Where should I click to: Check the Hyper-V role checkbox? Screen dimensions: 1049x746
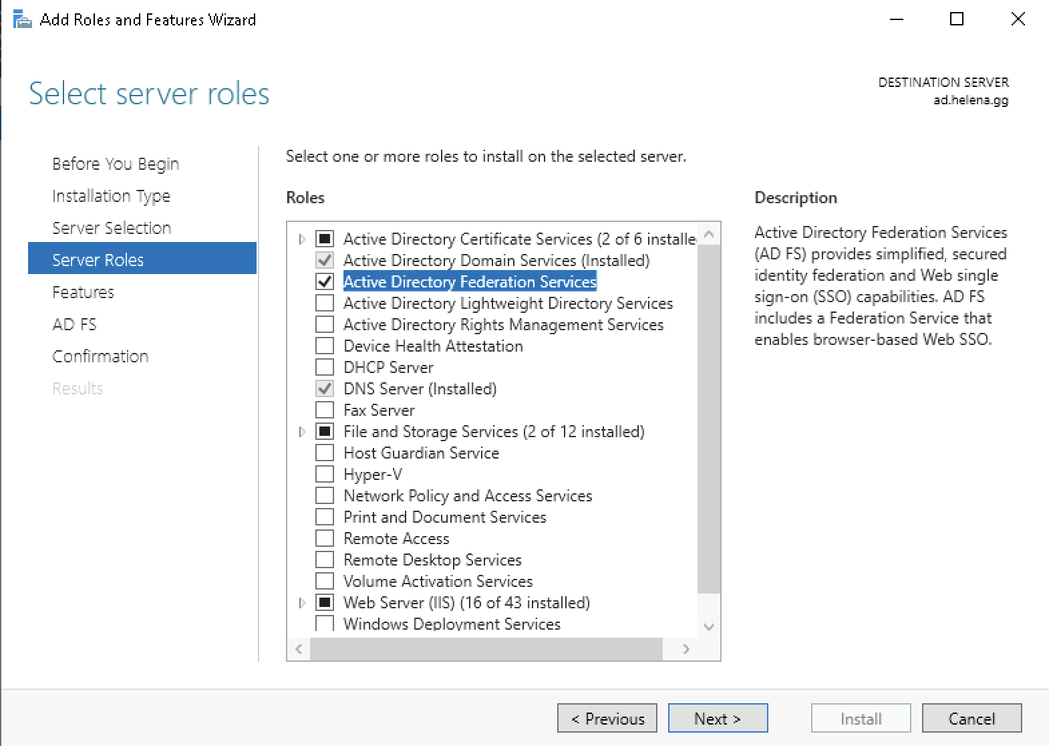pos(325,474)
